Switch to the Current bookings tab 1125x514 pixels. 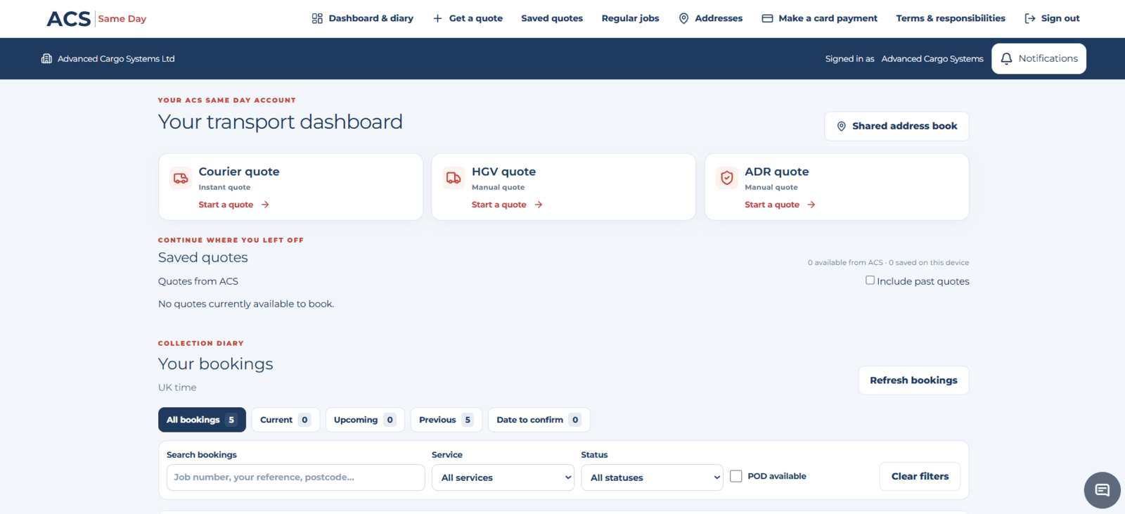285,420
